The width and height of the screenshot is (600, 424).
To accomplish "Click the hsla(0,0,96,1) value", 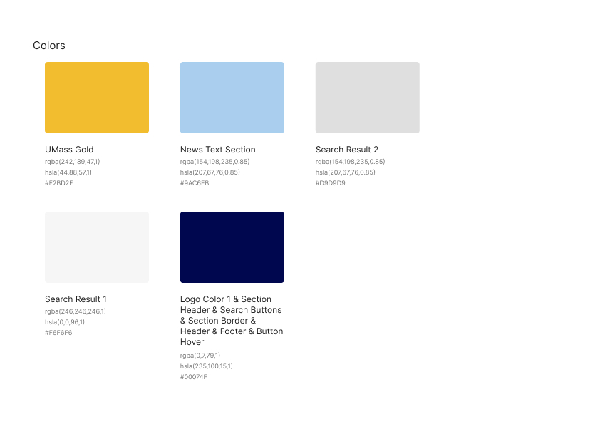I will pyautogui.click(x=65, y=322).
